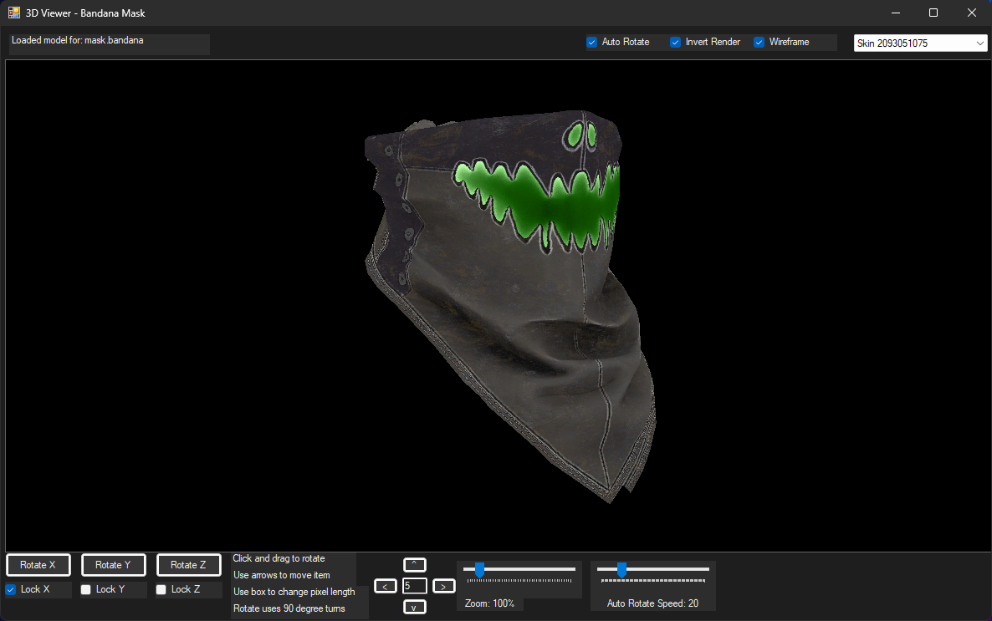Click the 3D Viewer application icon in titlebar
The height and width of the screenshot is (621, 992).
tap(13, 13)
